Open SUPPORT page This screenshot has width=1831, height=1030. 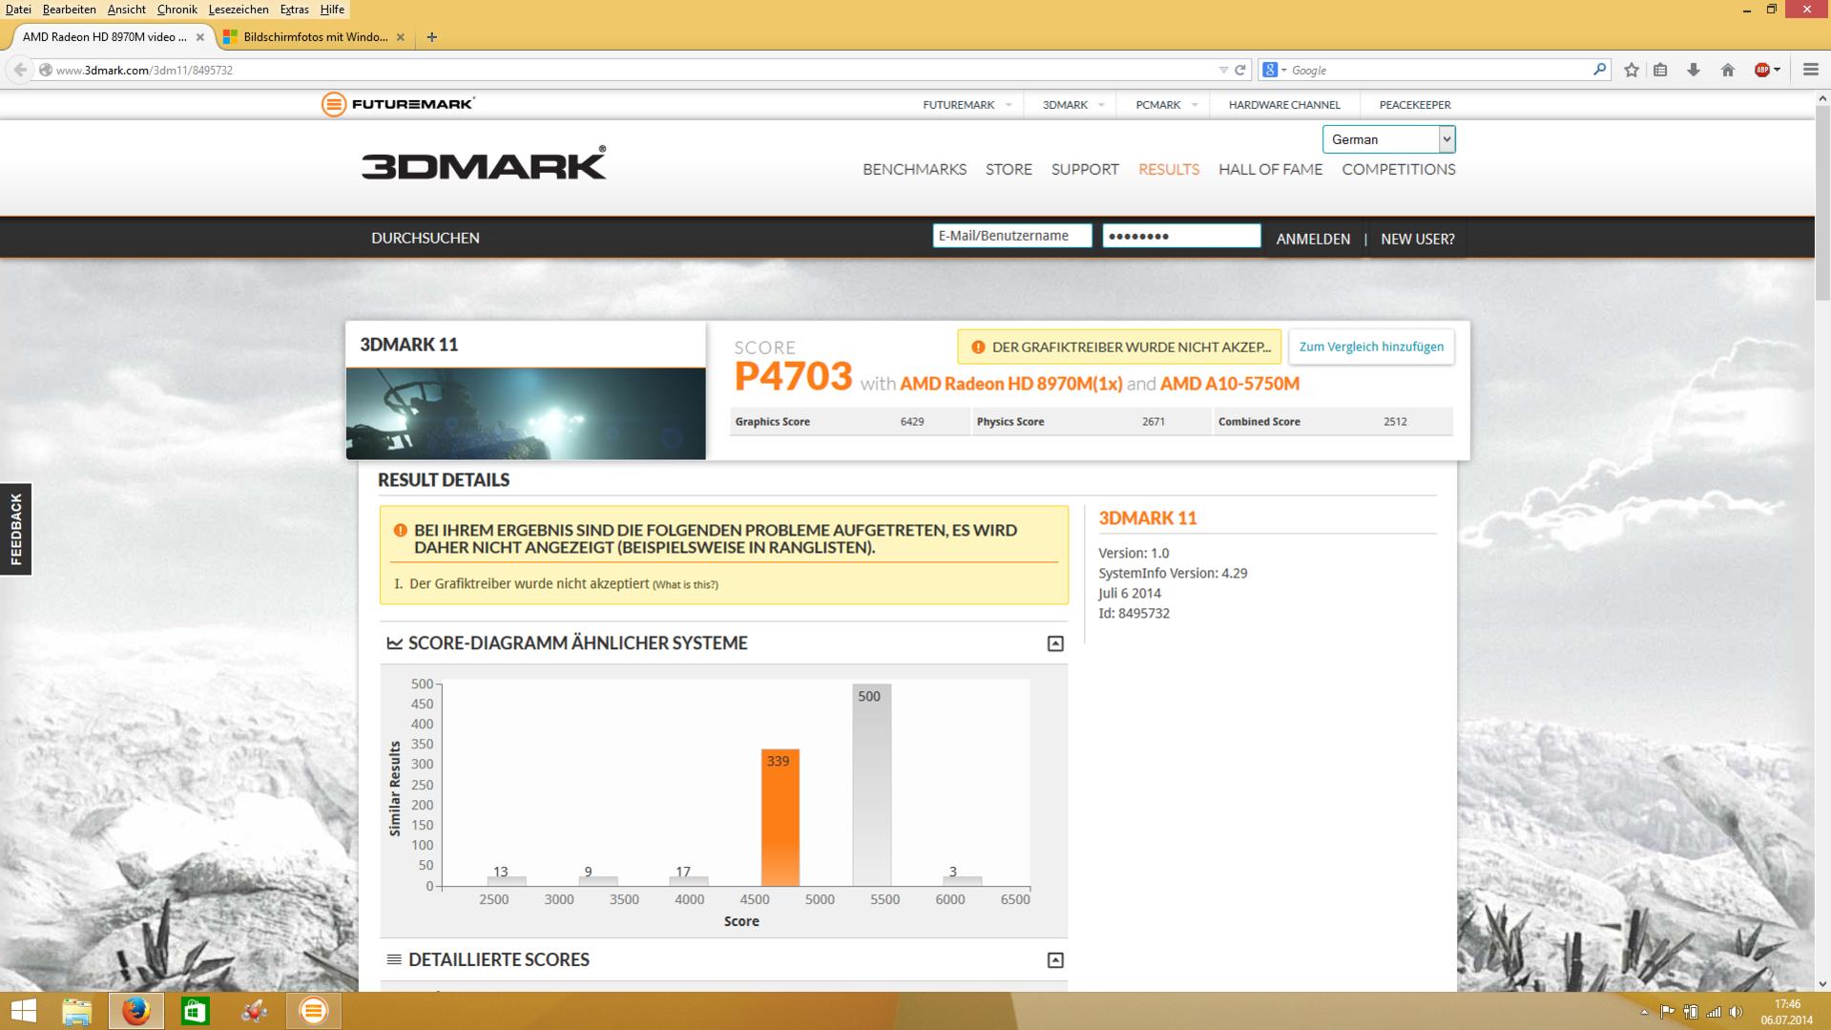pyautogui.click(x=1085, y=169)
